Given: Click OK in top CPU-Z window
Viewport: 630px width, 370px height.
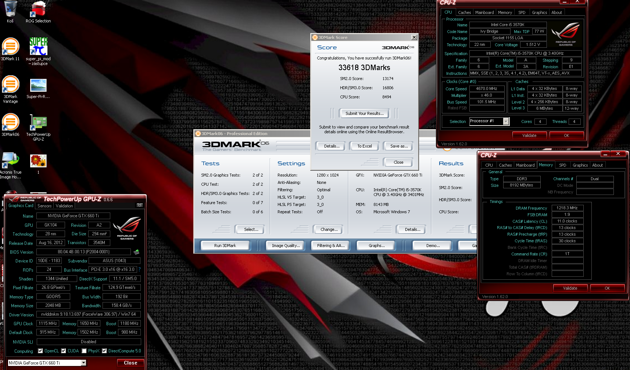Looking at the screenshot, I should [x=566, y=135].
